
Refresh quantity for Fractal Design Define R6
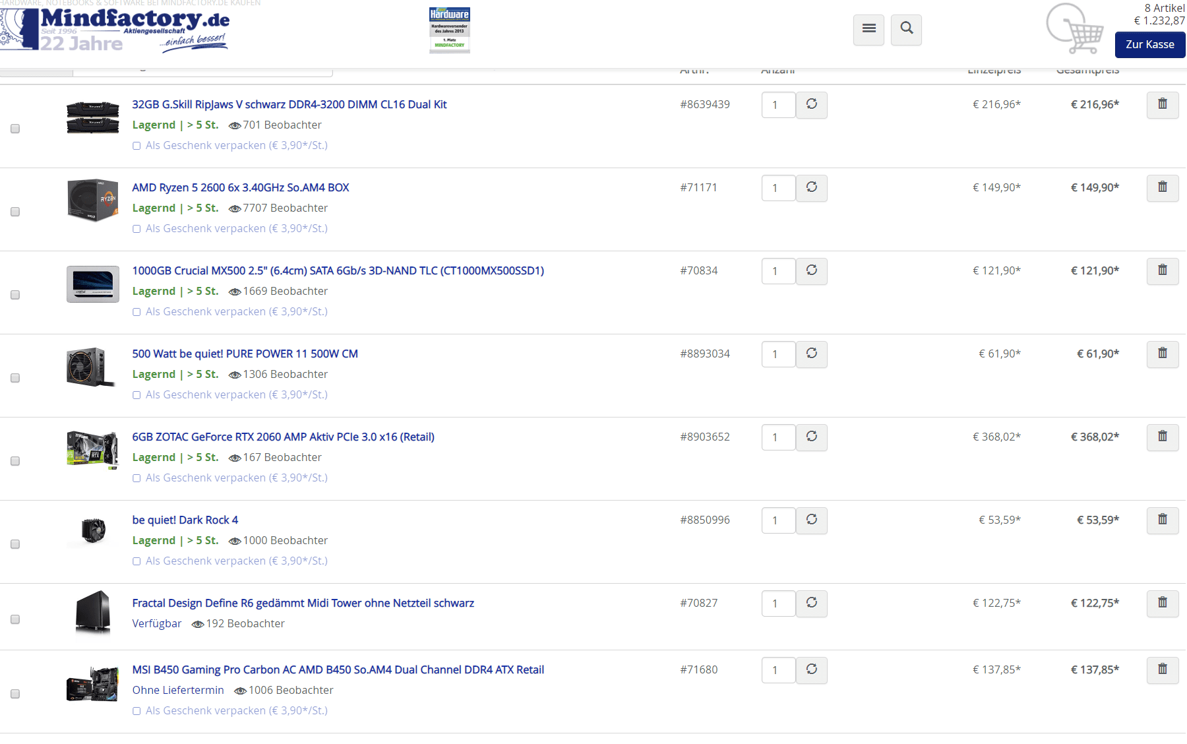812,604
